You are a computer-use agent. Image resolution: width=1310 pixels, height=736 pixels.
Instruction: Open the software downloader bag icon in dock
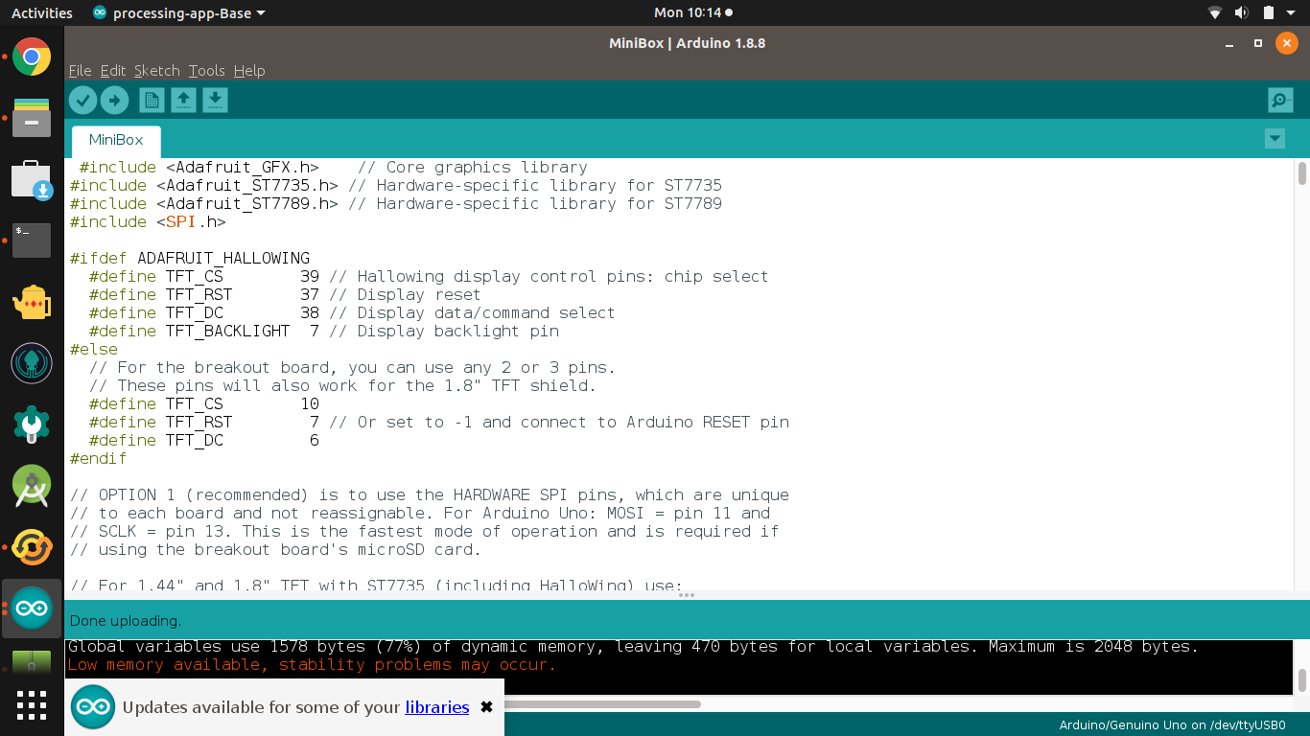pyautogui.click(x=32, y=179)
